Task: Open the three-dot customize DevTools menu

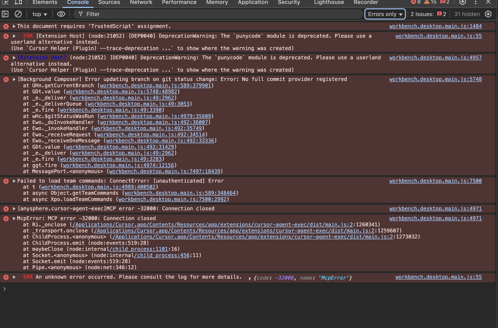Action: (475, 2)
